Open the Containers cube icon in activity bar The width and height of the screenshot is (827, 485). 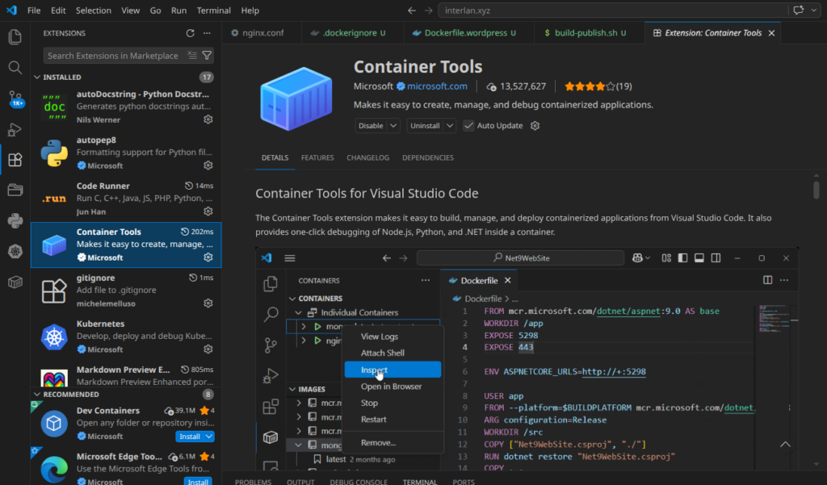click(15, 282)
